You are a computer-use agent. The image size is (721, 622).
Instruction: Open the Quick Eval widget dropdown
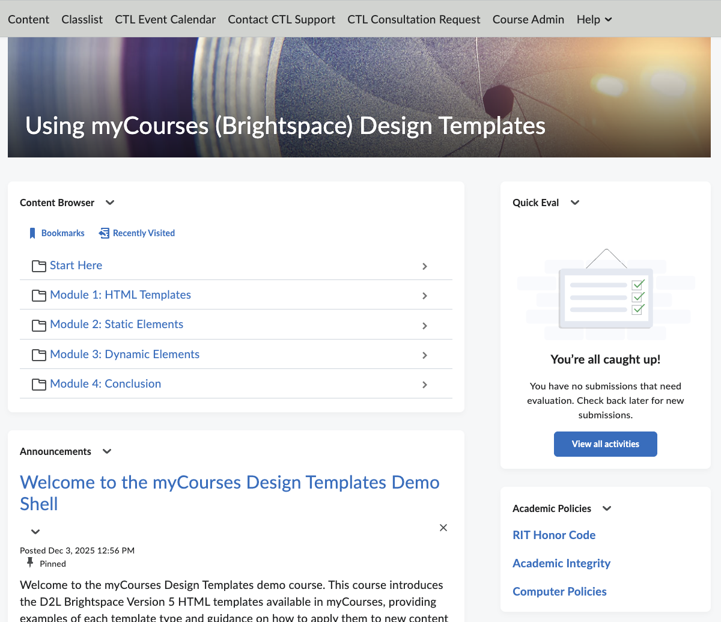point(575,203)
